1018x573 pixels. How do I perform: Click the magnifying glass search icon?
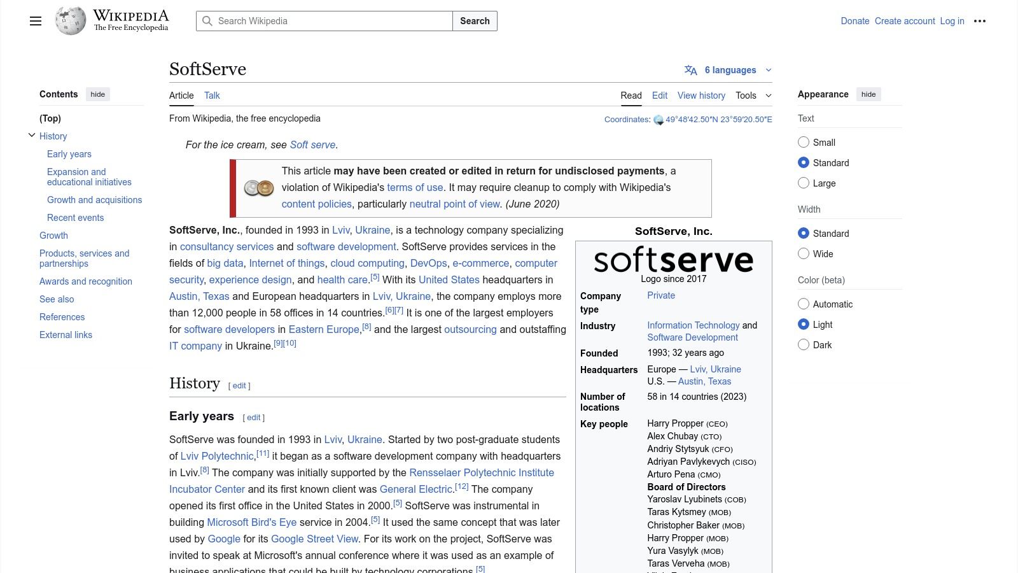coord(207,21)
